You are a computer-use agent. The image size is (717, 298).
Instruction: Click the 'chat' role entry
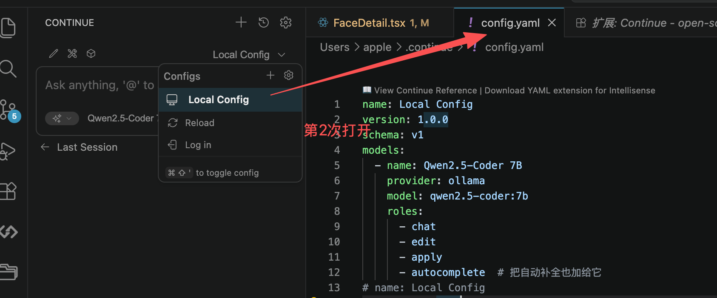[424, 227]
